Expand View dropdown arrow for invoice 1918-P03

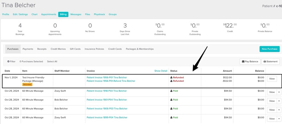279,92
